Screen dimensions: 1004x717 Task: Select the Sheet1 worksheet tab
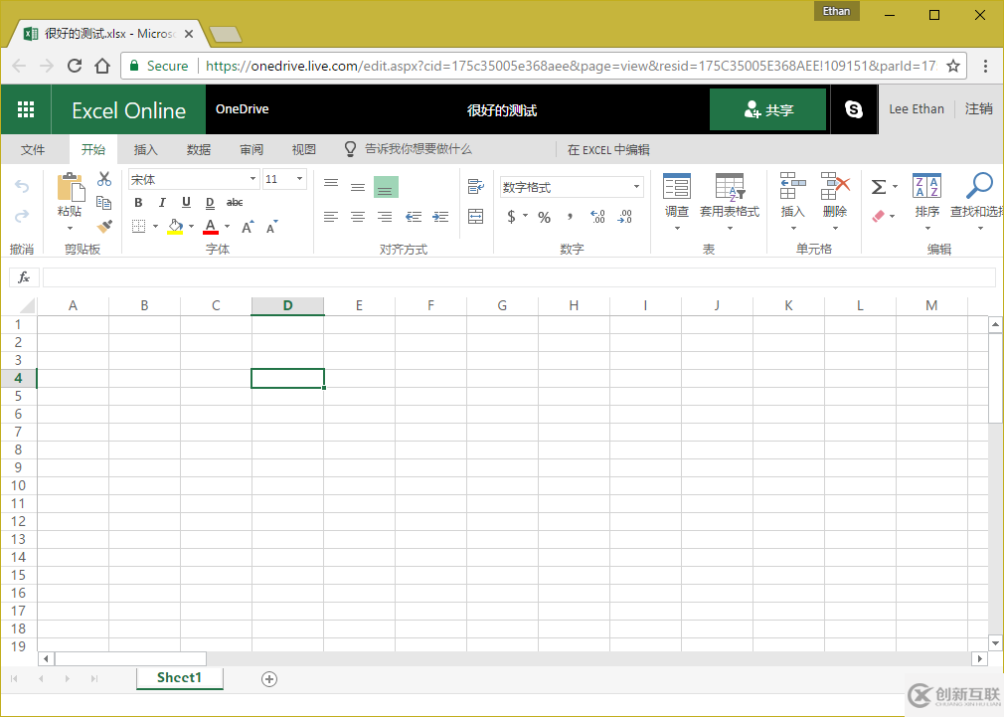180,678
